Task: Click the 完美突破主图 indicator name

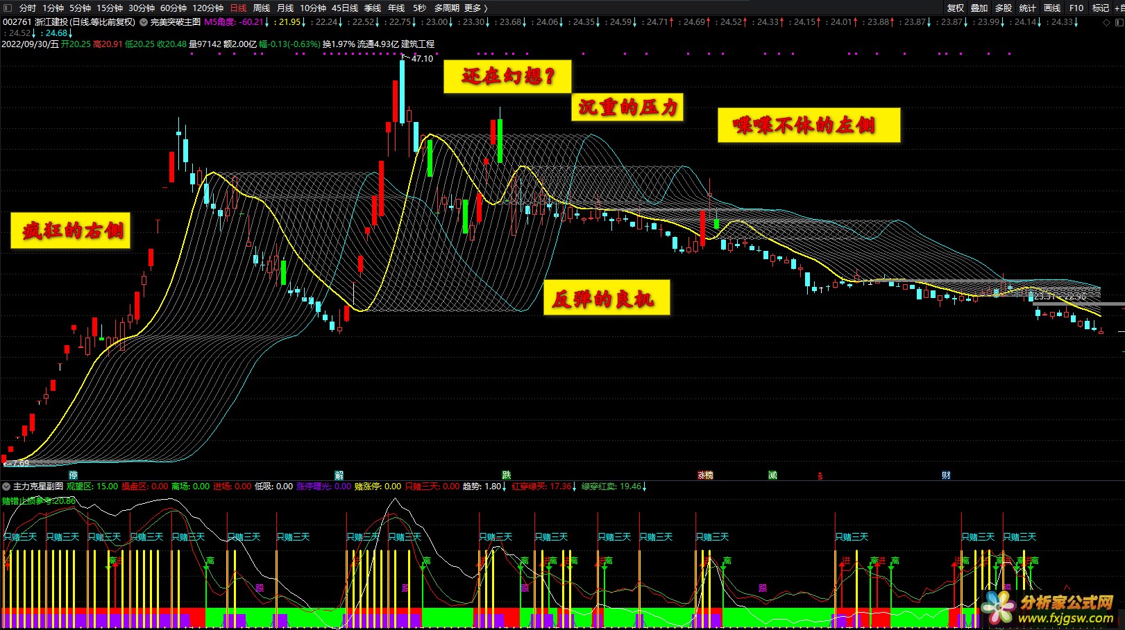Action: (x=176, y=22)
